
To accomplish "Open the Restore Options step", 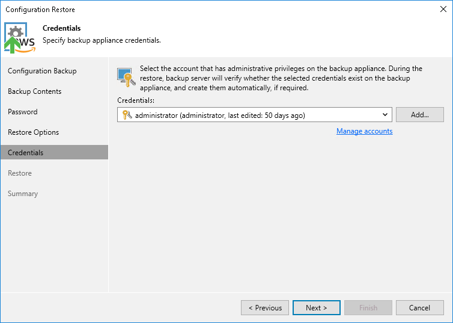I will 34,132.
